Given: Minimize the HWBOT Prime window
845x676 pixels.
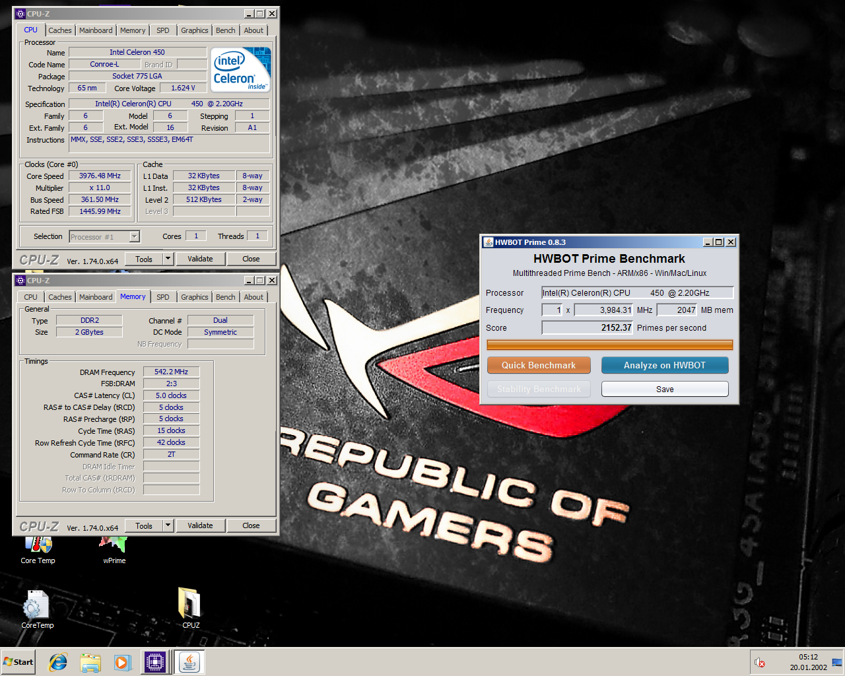Looking at the screenshot, I should pos(708,242).
